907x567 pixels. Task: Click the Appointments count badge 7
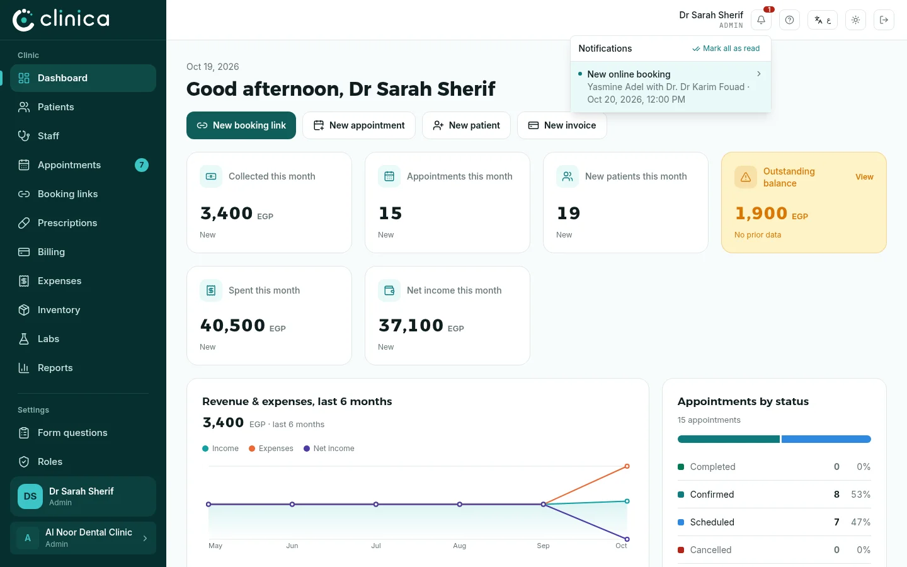click(x=142, y=165)
